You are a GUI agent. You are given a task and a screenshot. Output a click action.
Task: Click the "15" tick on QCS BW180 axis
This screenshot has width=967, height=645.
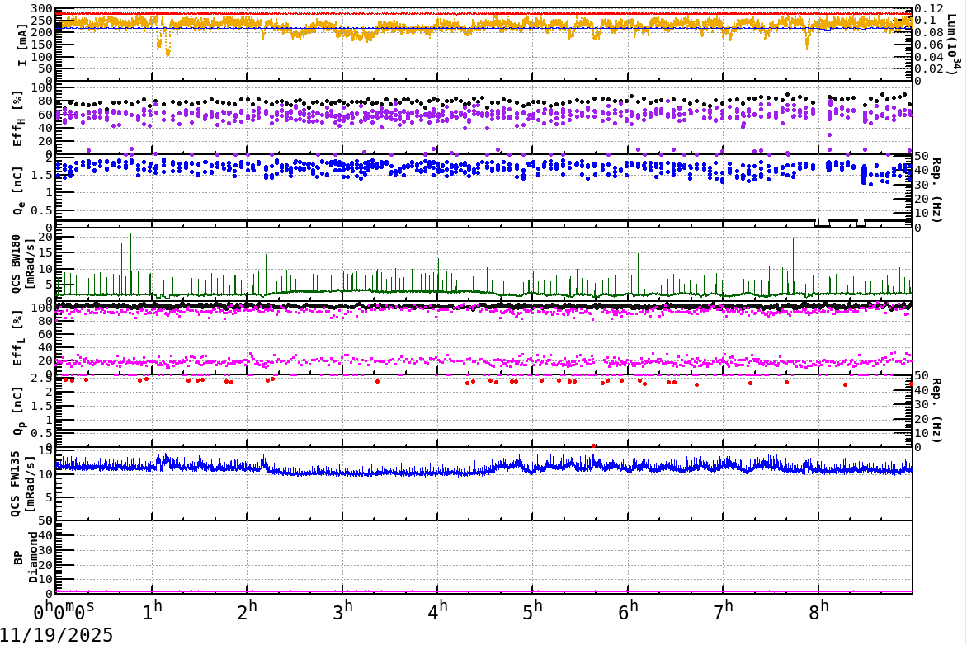coord(45,253)
